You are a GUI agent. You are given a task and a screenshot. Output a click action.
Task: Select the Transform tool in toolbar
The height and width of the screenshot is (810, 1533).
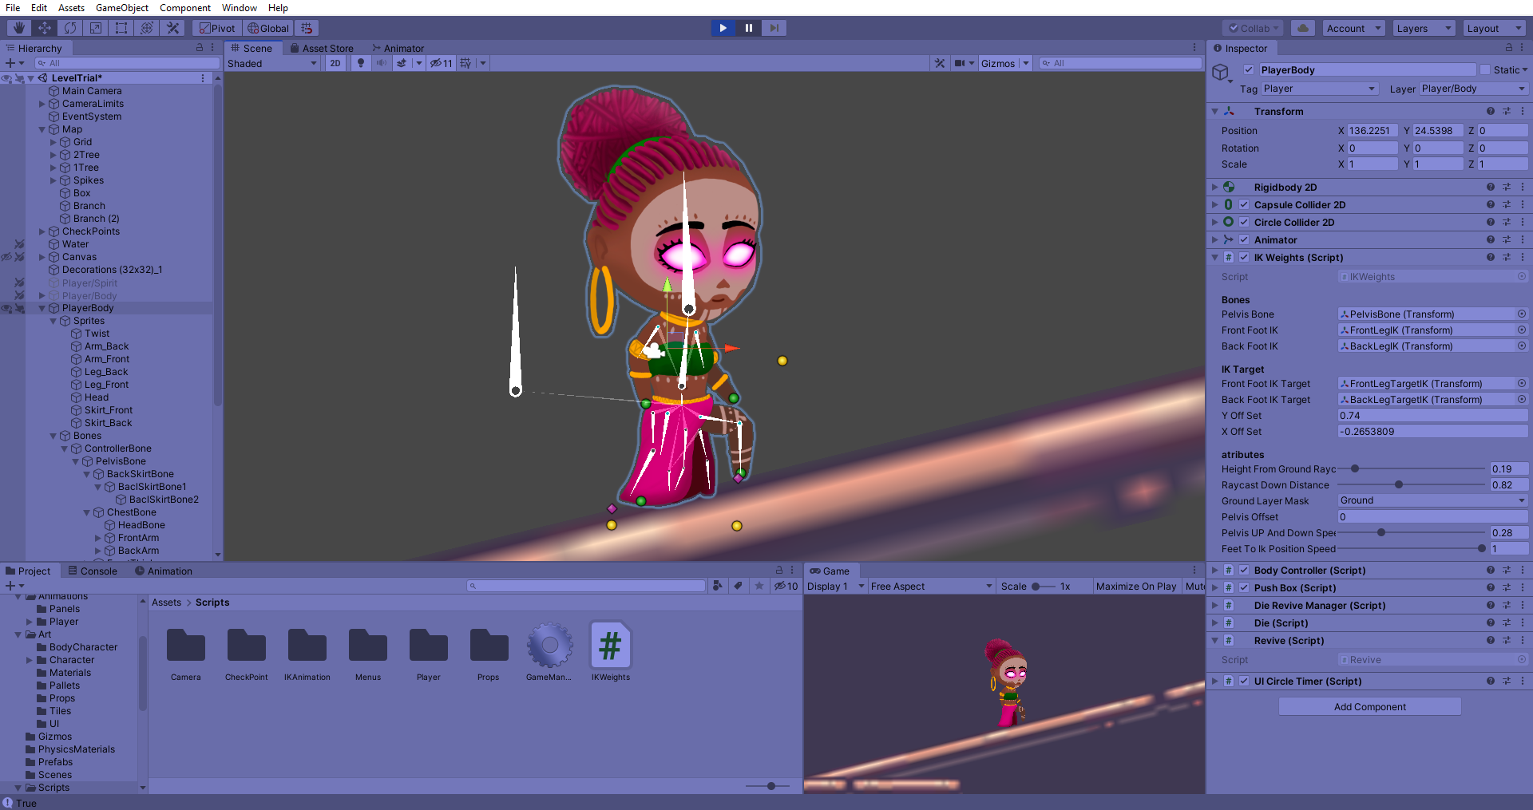click(147, 28)
